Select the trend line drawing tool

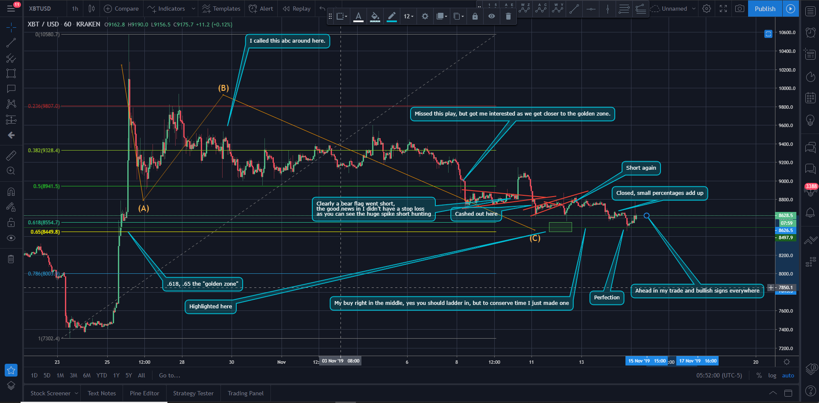[x=11, y=43]
